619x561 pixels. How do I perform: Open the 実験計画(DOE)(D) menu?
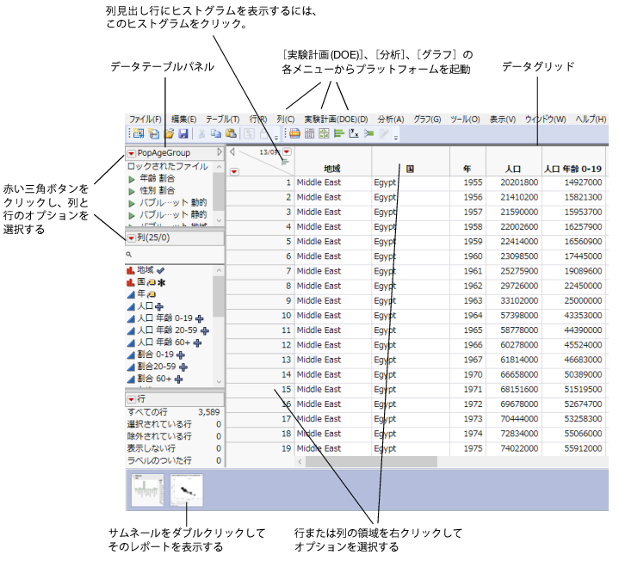(336, 119)
